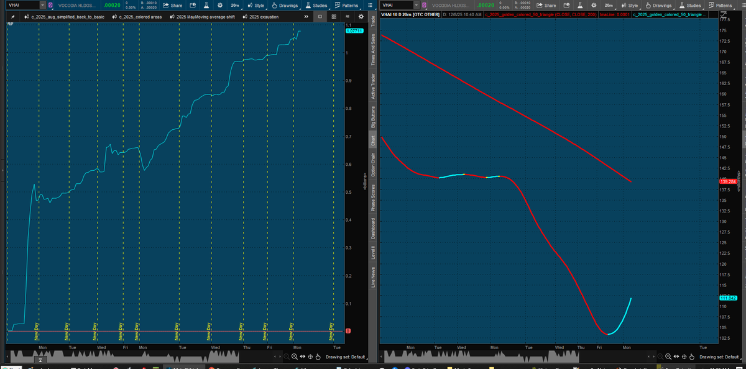The image size is (746, 369).
Task: Open the right chart's Drawings menu
Action: tap(657, 5)
